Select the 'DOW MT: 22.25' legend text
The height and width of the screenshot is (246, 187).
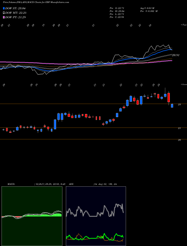click(x=16, y=13)
